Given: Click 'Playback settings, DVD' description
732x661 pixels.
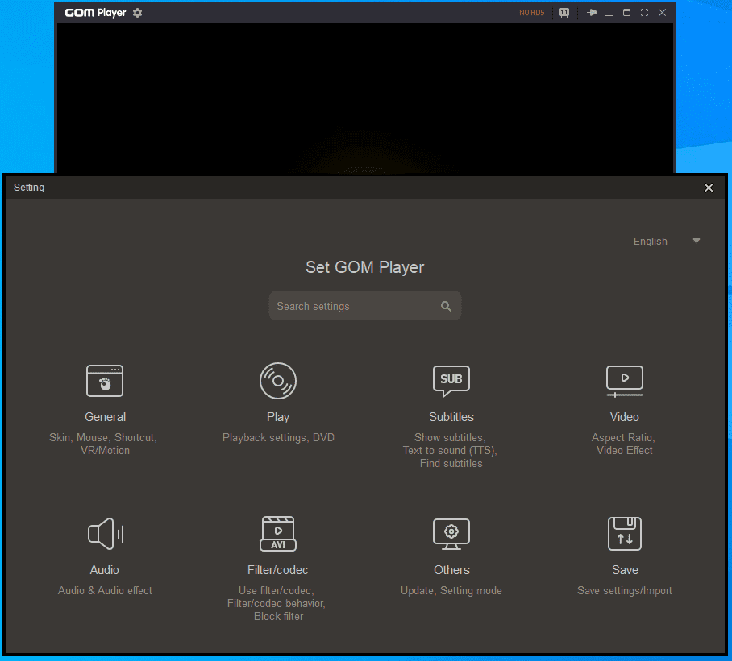Looking at the screenshot, I should pos(278,437).
